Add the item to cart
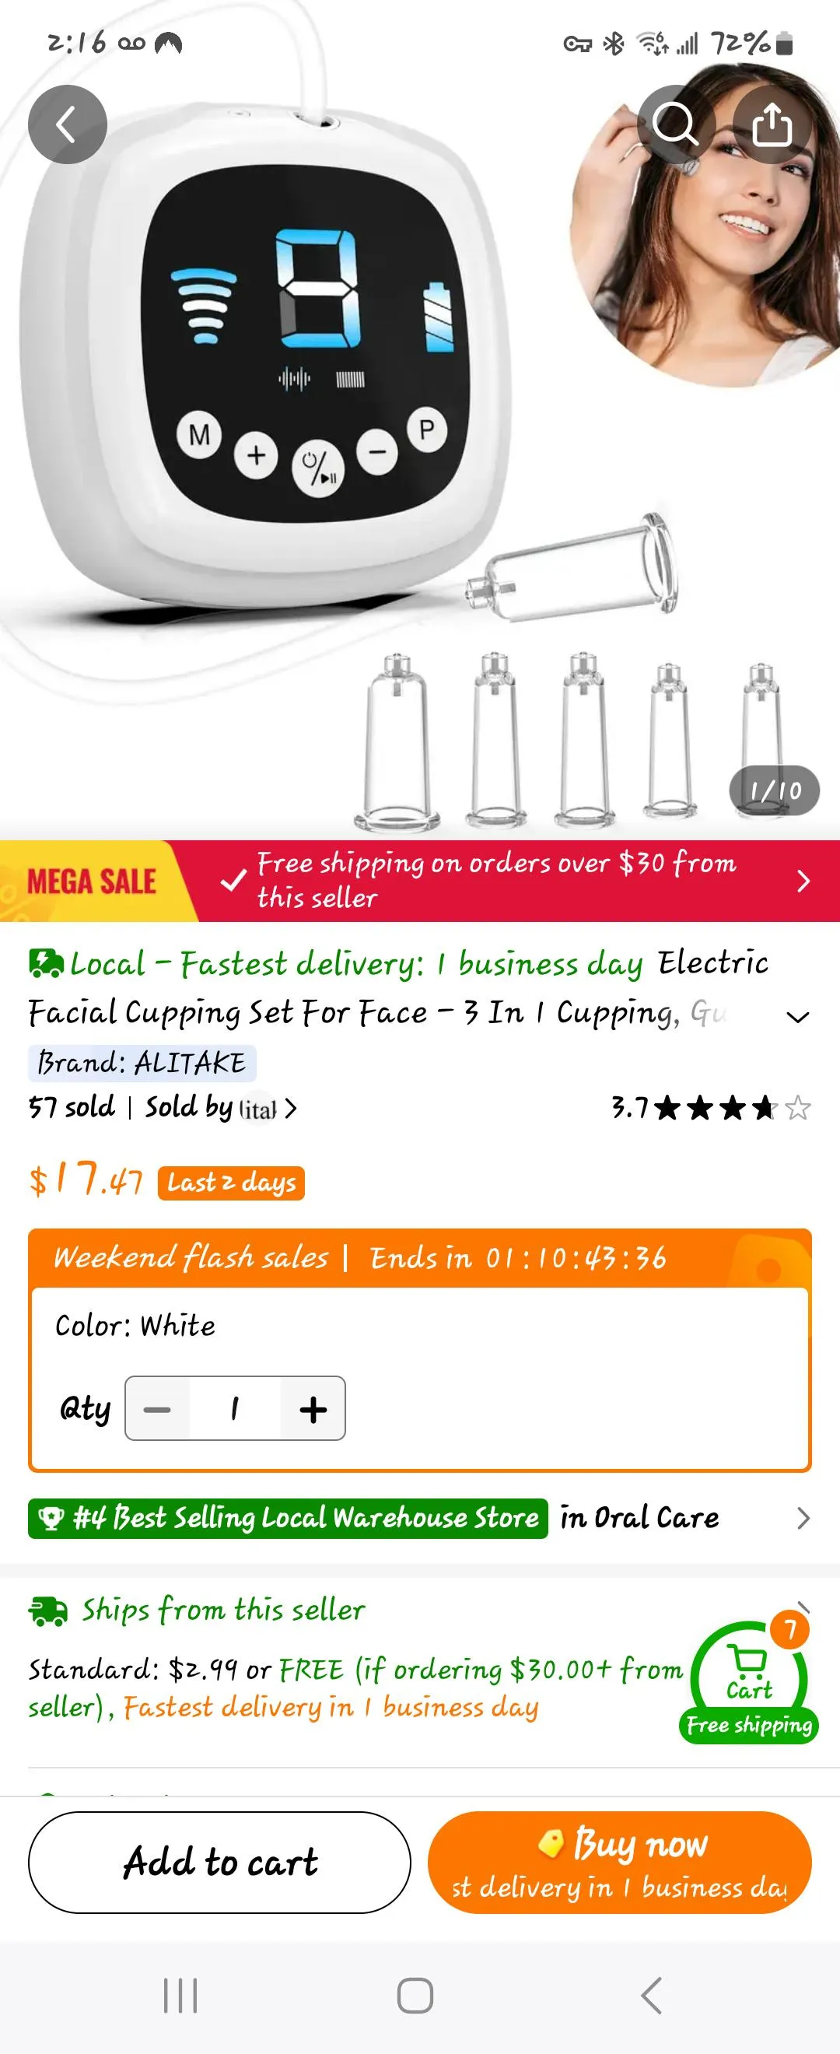Image resolution: width=840 pixels, height=2054 pixels. pyautogui.click(x=219, y=1862)
